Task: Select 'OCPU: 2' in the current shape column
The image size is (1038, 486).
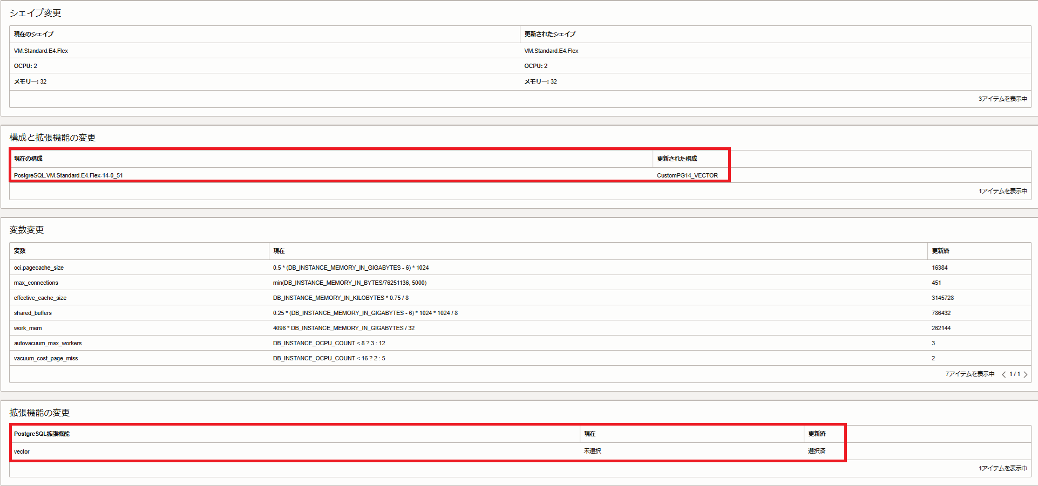Action: tap(25, 66)
